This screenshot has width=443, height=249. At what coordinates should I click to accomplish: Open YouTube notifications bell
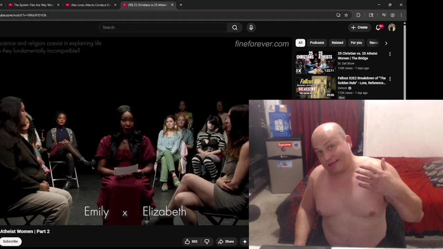tap(378, 27)
